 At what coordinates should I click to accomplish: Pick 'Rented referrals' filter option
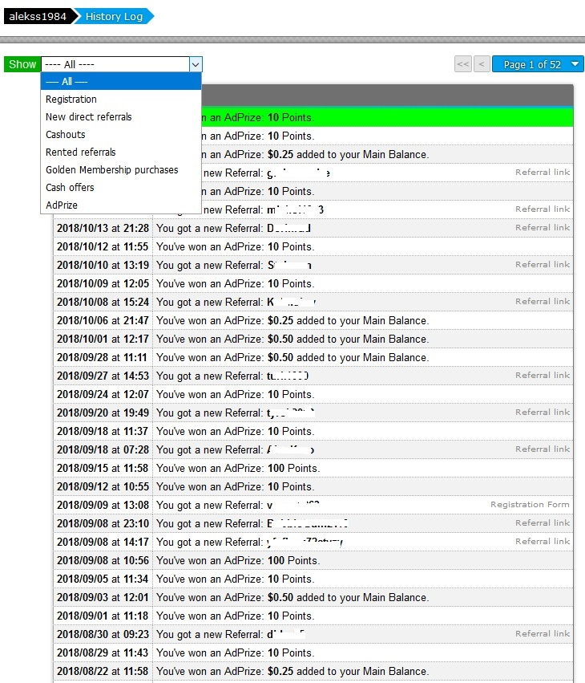pyautogui.click(x=80, y=152)
